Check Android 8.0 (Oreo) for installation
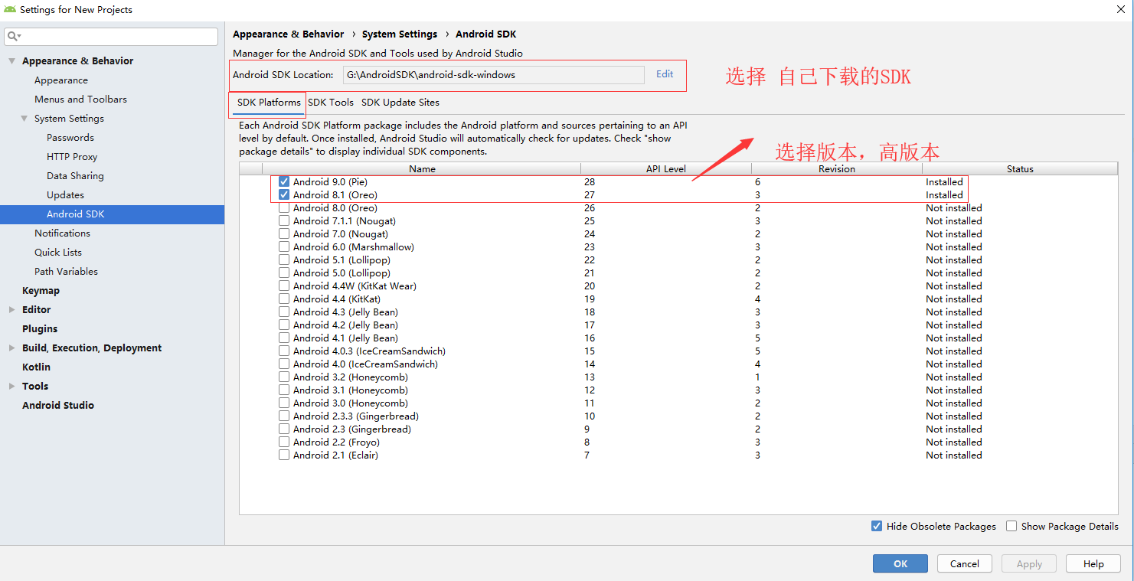Screen dimensions: 1134x581 (284, 207)
